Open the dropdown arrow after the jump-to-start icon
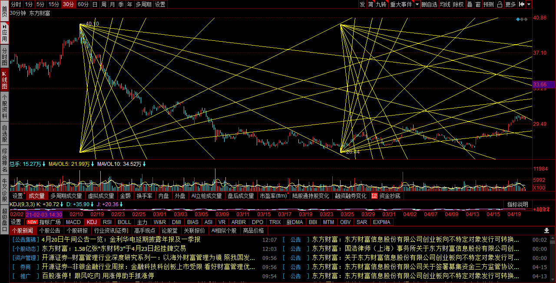 (529, 4)
